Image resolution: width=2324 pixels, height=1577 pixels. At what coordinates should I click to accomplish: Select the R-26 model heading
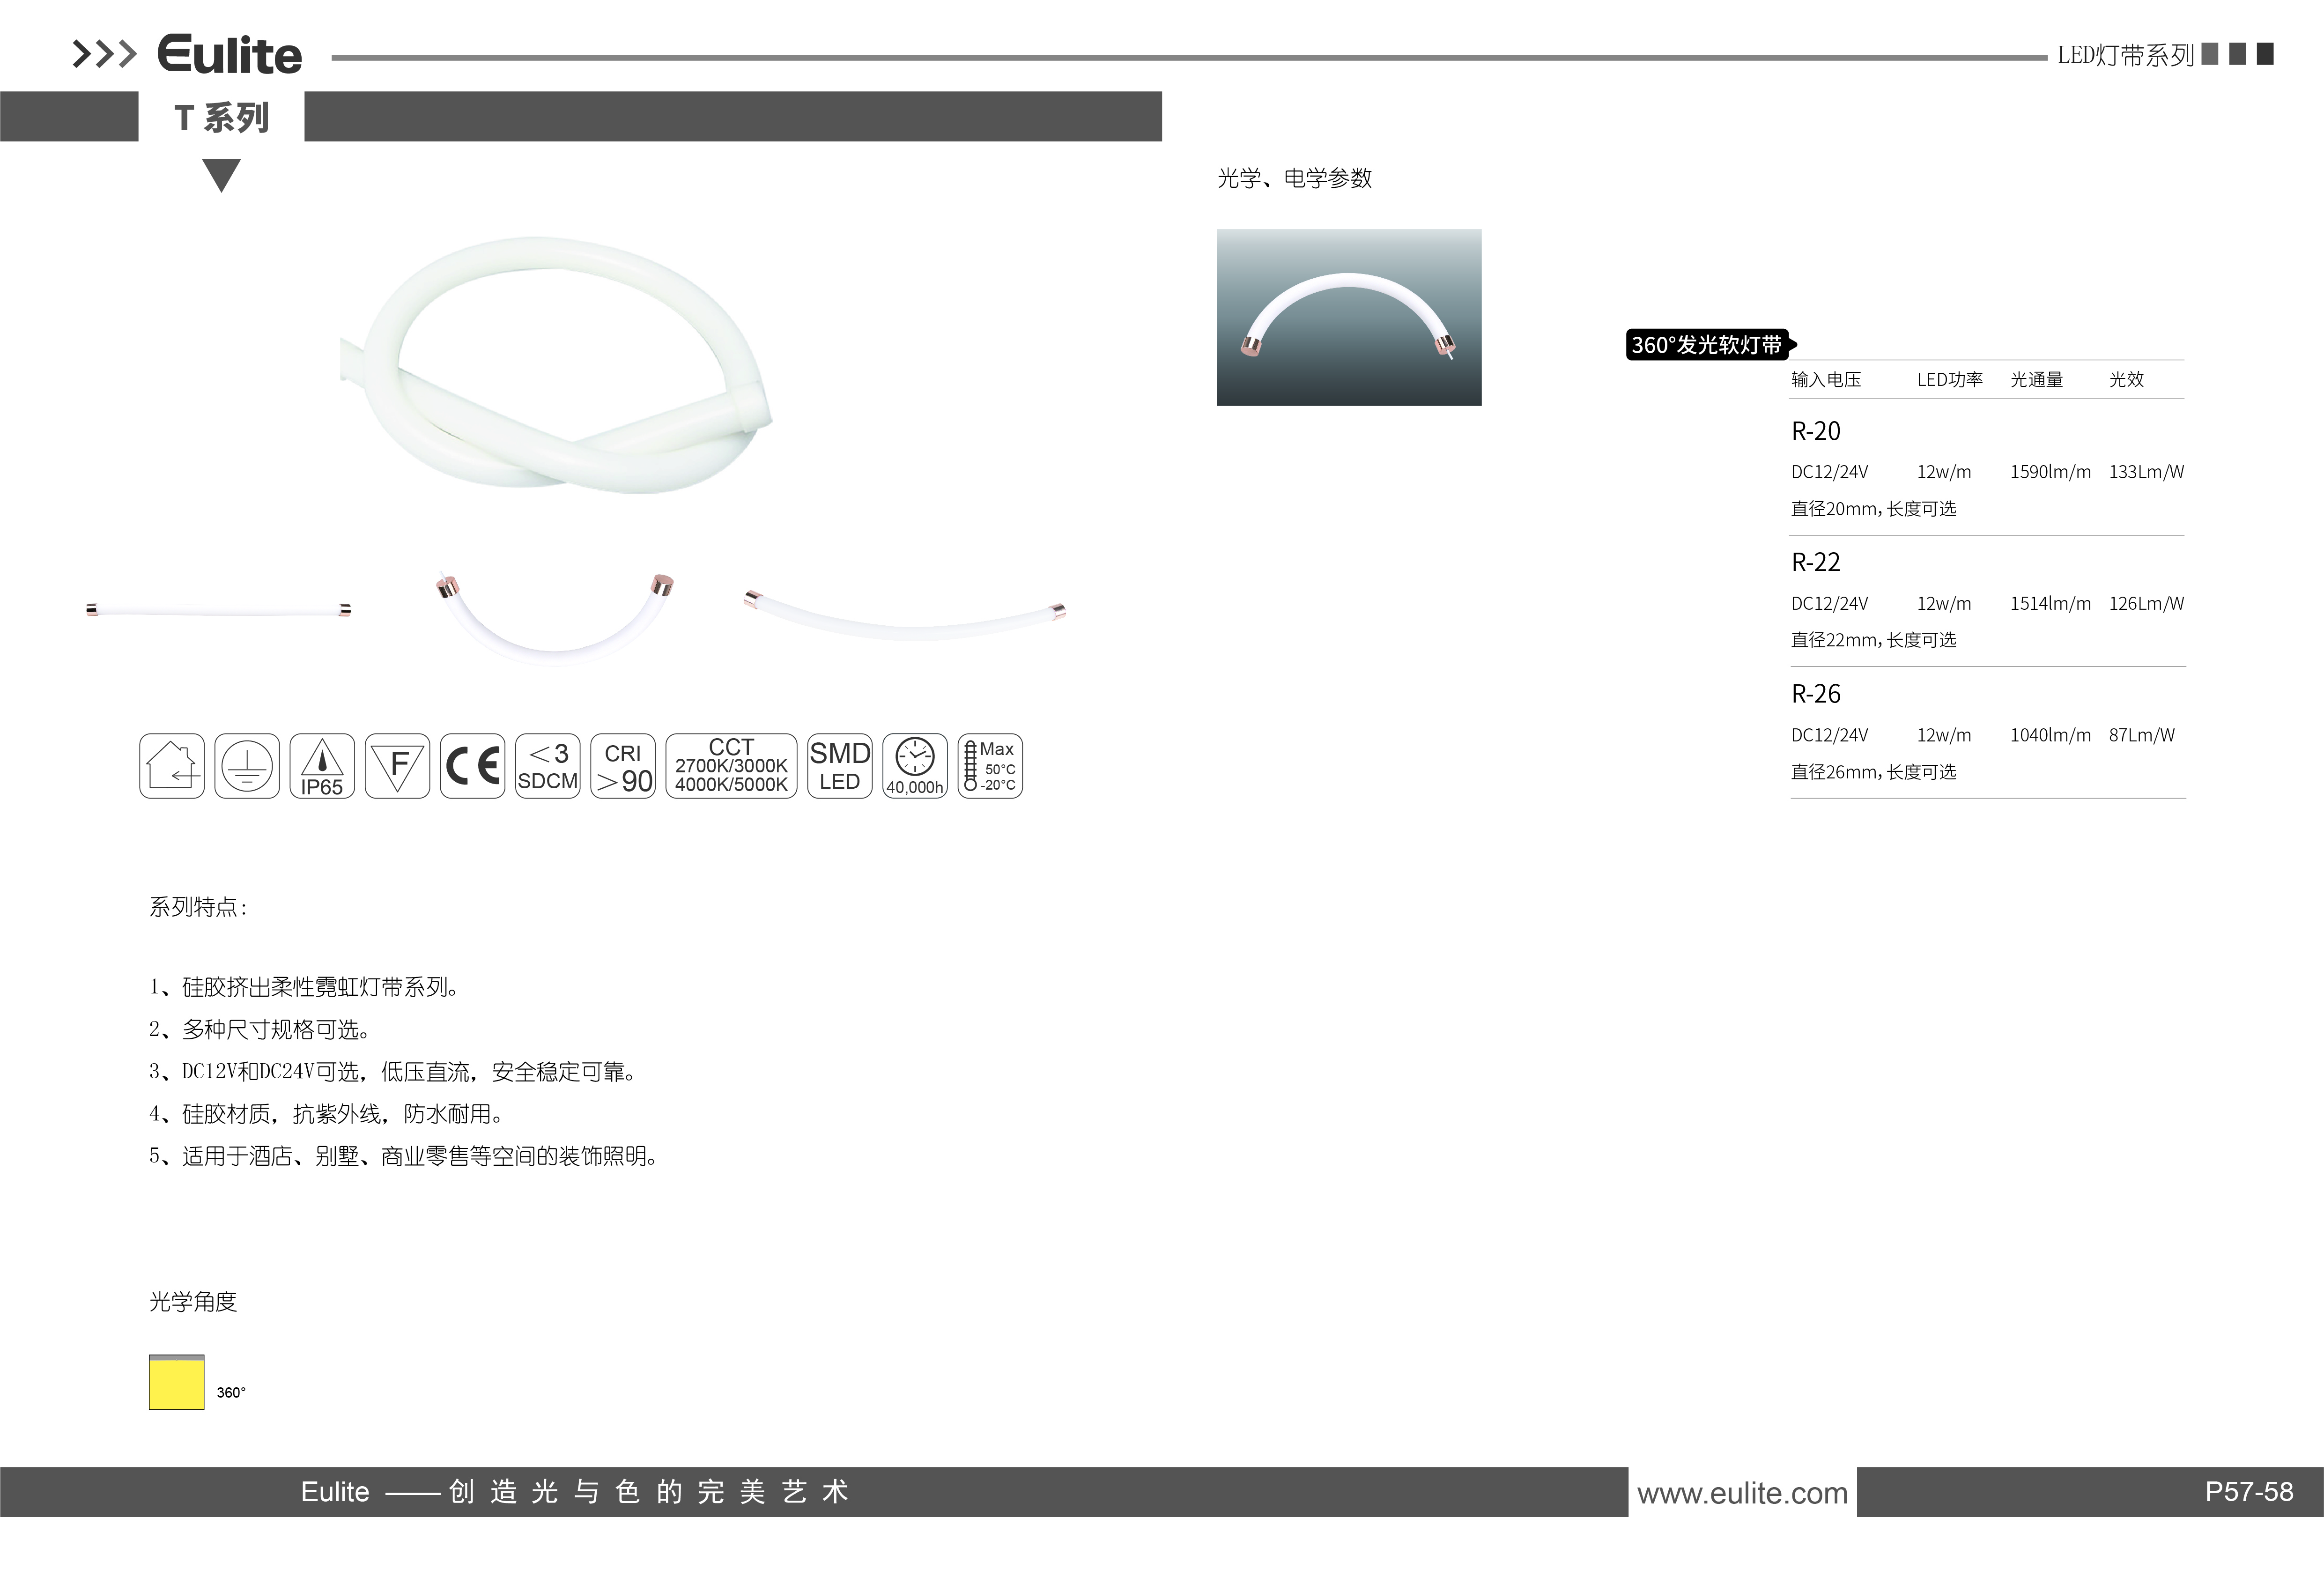tap(1815, 694)
